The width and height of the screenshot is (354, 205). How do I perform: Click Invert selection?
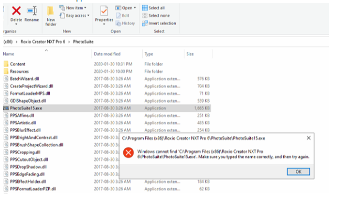click(x=159, y=23)
